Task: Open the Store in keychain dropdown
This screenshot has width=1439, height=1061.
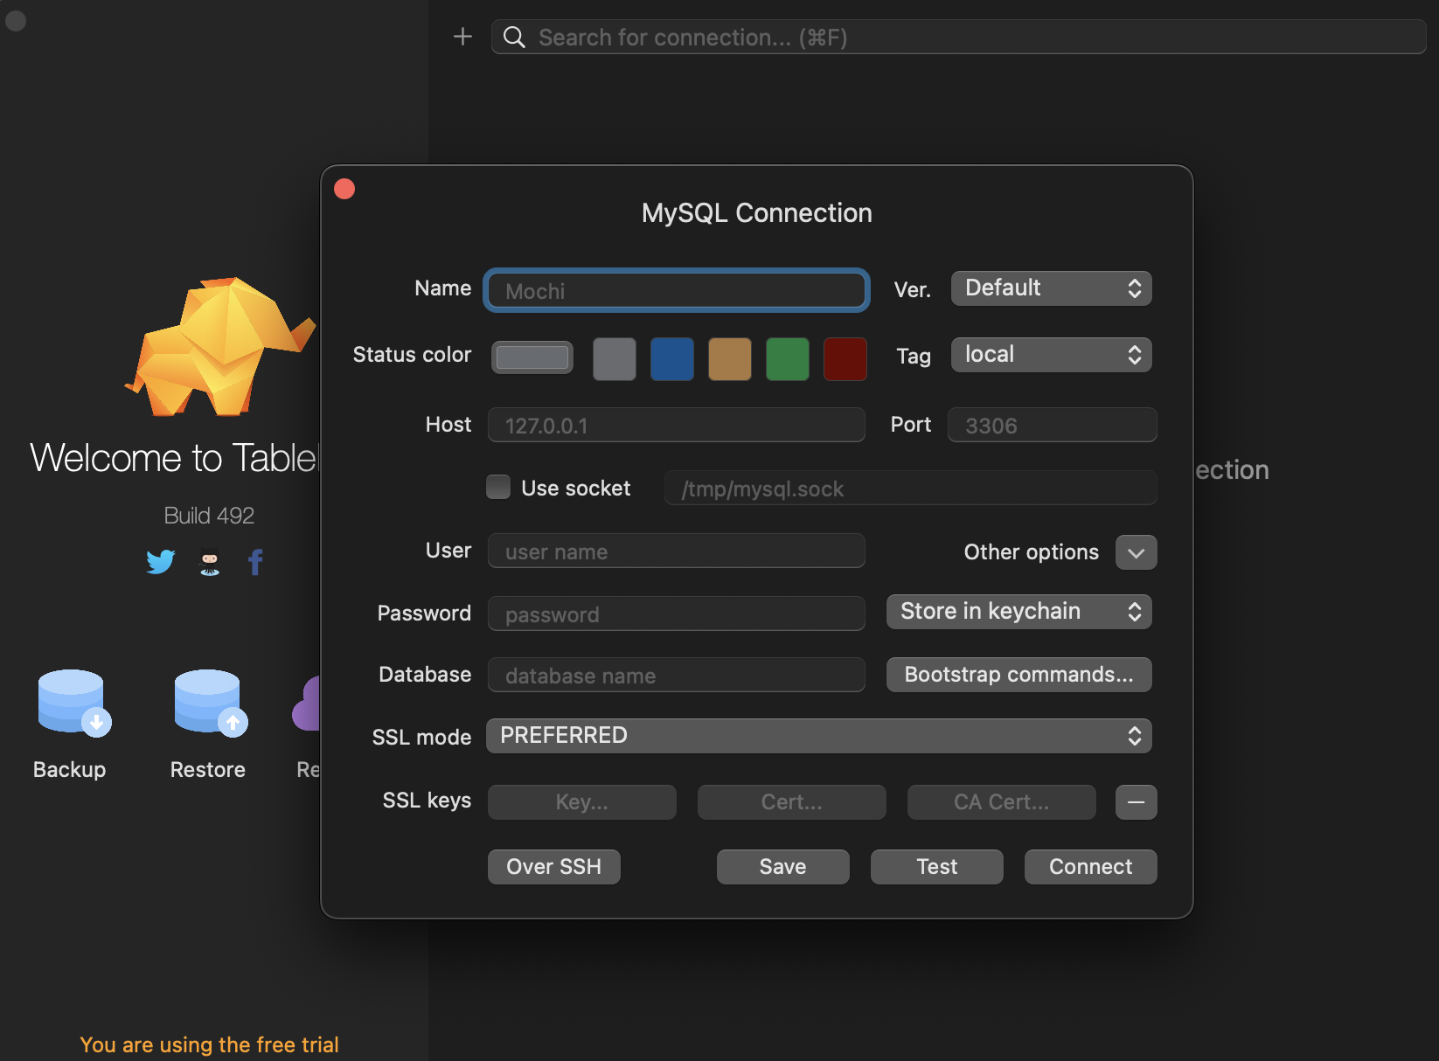Action: 1018,612
